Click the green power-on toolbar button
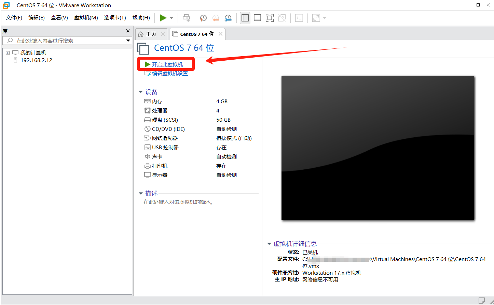494x305 pixels. (x=163, y=18)
